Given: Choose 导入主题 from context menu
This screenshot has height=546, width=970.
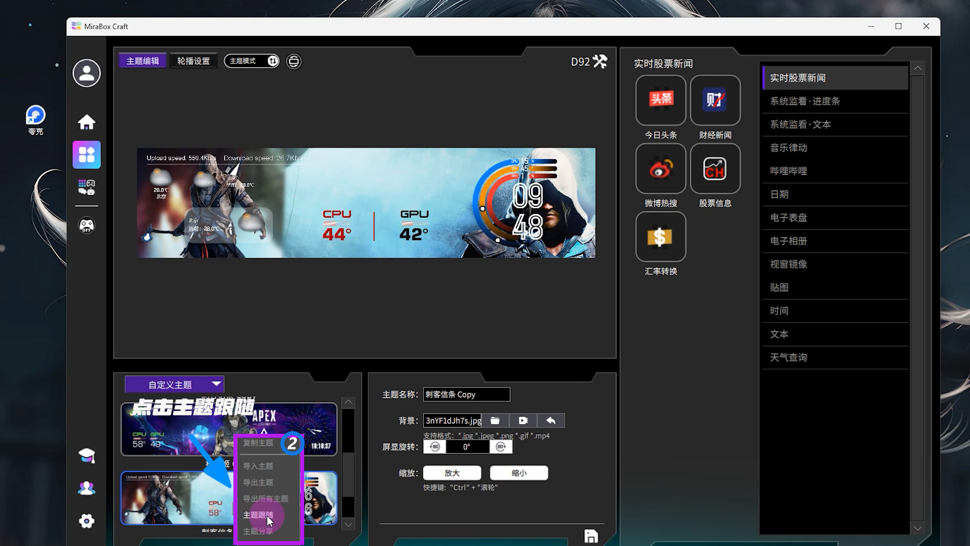Looking at the screenshot, I should pyautogui.click(x=258, y=466).
